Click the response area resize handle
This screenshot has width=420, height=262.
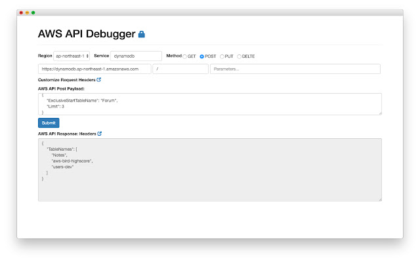[380, 199]
